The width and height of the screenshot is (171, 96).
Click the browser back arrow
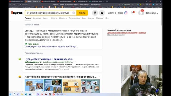pyautogui.click(x=10, y=5)
